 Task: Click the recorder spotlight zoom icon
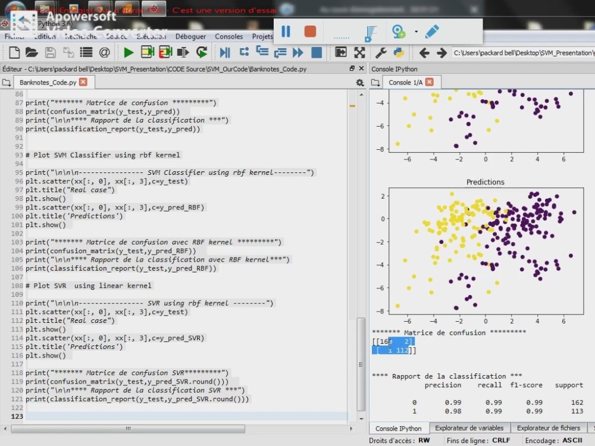pyautogui.click(x=399, y=32)
